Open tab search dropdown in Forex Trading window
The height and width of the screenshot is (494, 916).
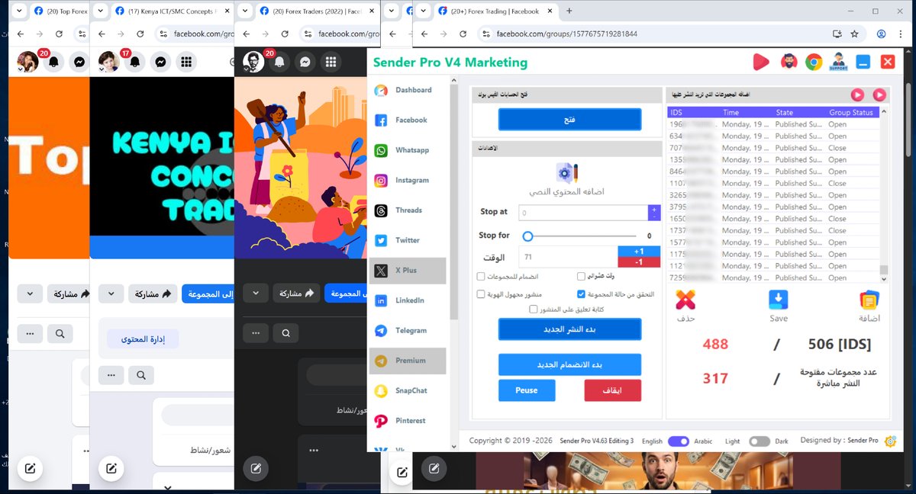[x=423, y=11]
